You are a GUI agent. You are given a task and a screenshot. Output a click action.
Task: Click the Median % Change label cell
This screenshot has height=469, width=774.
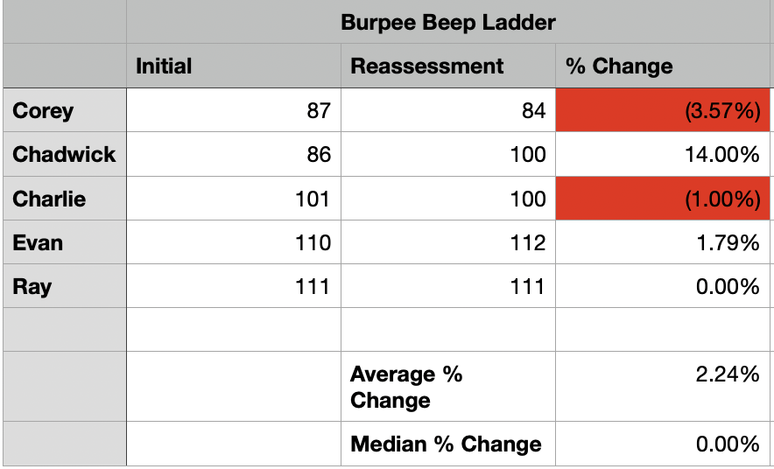tap(447, 444)
